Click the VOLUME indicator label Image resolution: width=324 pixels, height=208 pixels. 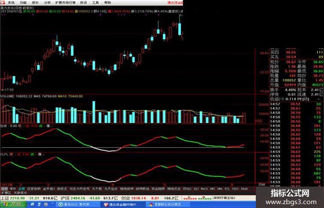click(8, 96)
